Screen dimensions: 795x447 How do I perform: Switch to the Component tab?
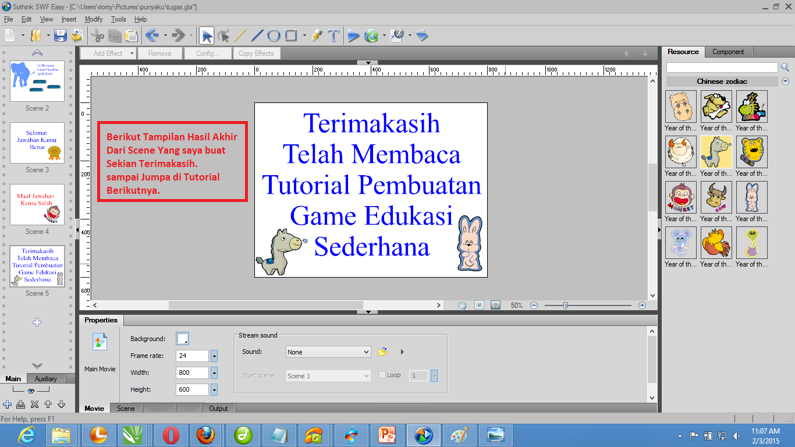[729, 52]
